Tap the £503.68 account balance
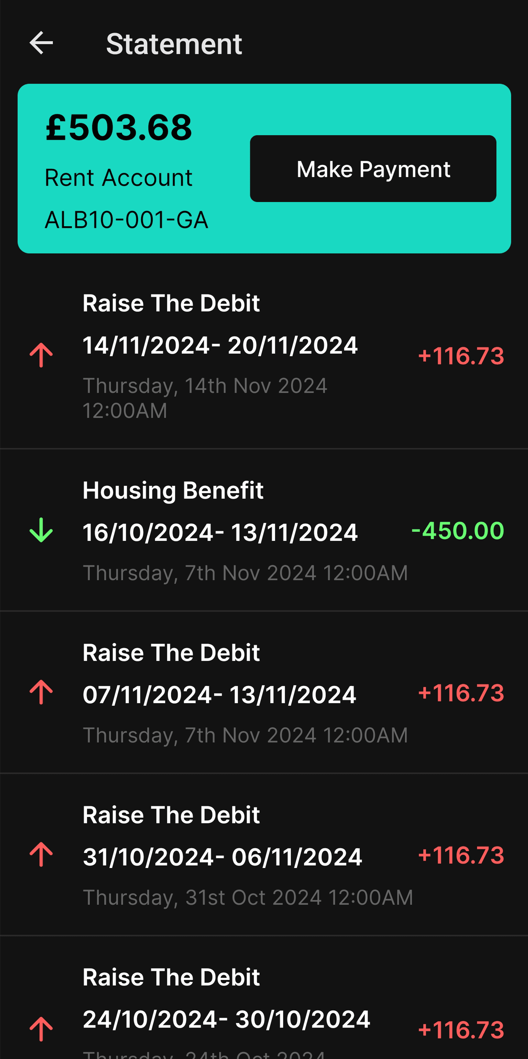 pyautogui.click(x=118, y=128)
